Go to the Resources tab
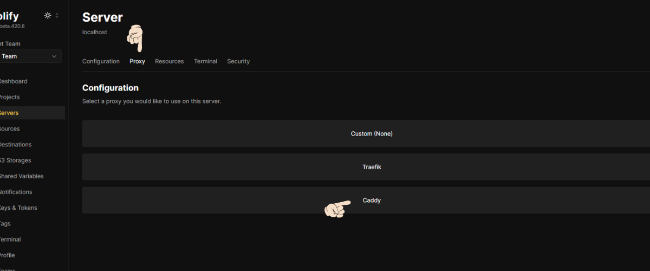Viewport: 650px width, 271px height. 169,61
